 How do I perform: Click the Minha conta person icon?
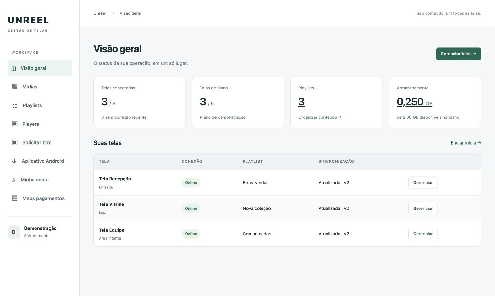[x=14, y=180]
